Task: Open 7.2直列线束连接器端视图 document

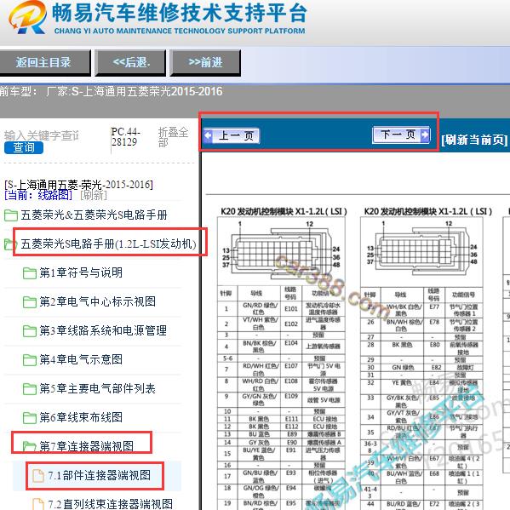Action: (111, 504)
